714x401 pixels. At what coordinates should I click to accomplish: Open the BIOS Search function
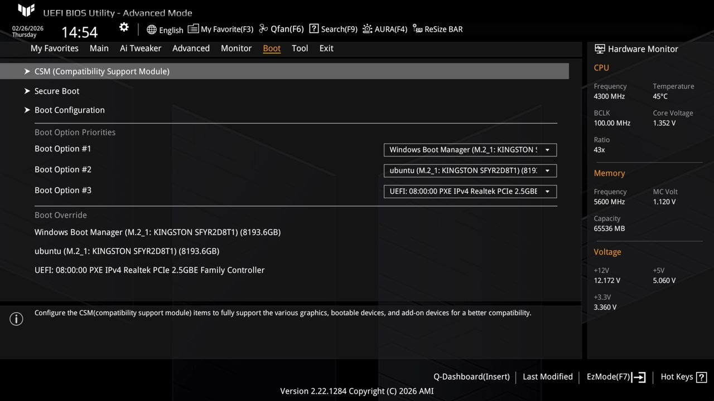tap(333, 29)
